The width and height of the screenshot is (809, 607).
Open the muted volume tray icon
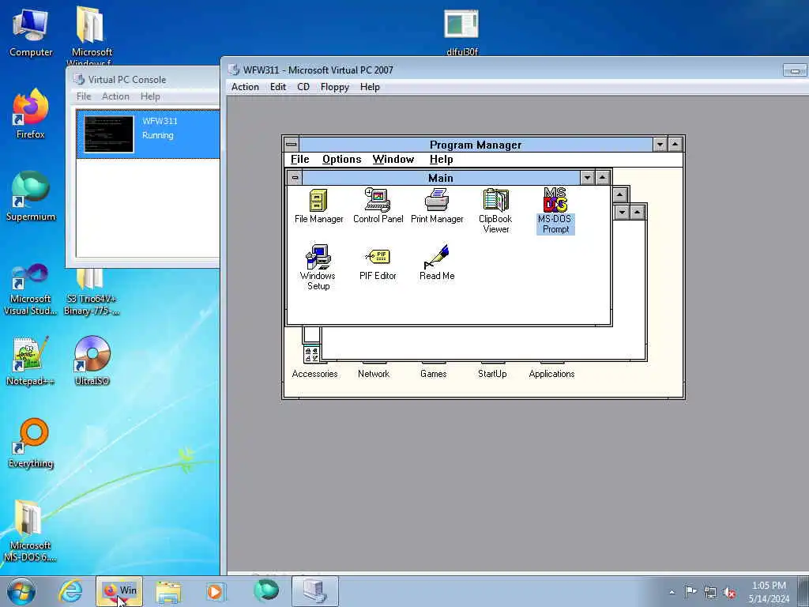point(729,592)
